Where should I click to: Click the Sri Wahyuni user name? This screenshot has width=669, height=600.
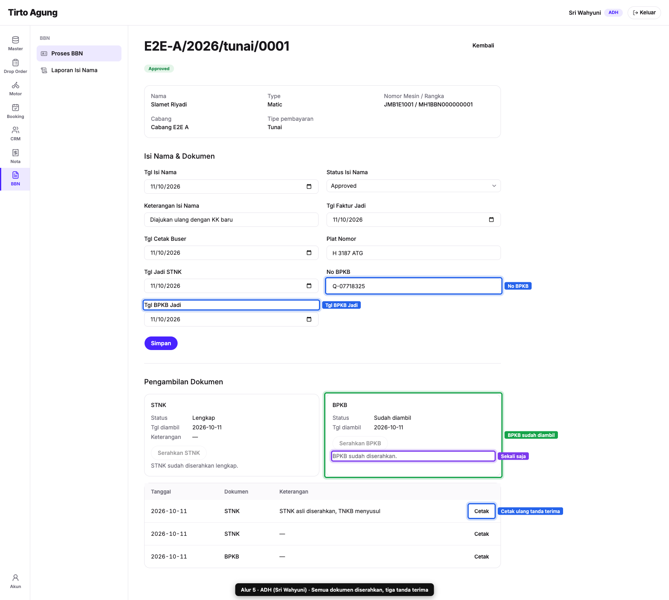[585, 13]
